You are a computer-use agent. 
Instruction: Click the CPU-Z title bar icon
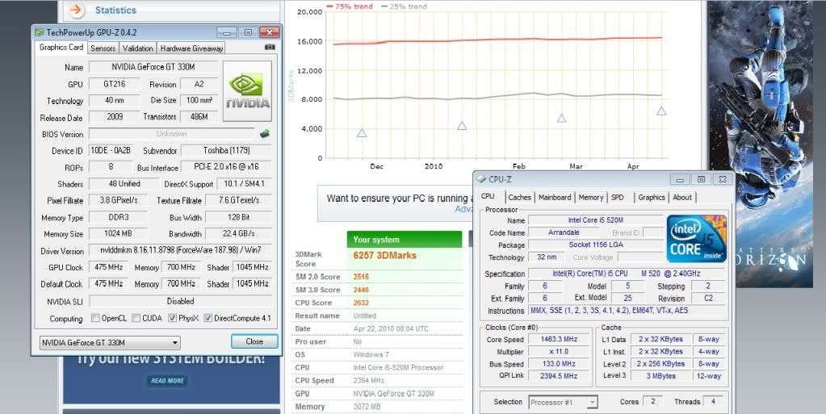click(482, 179)
